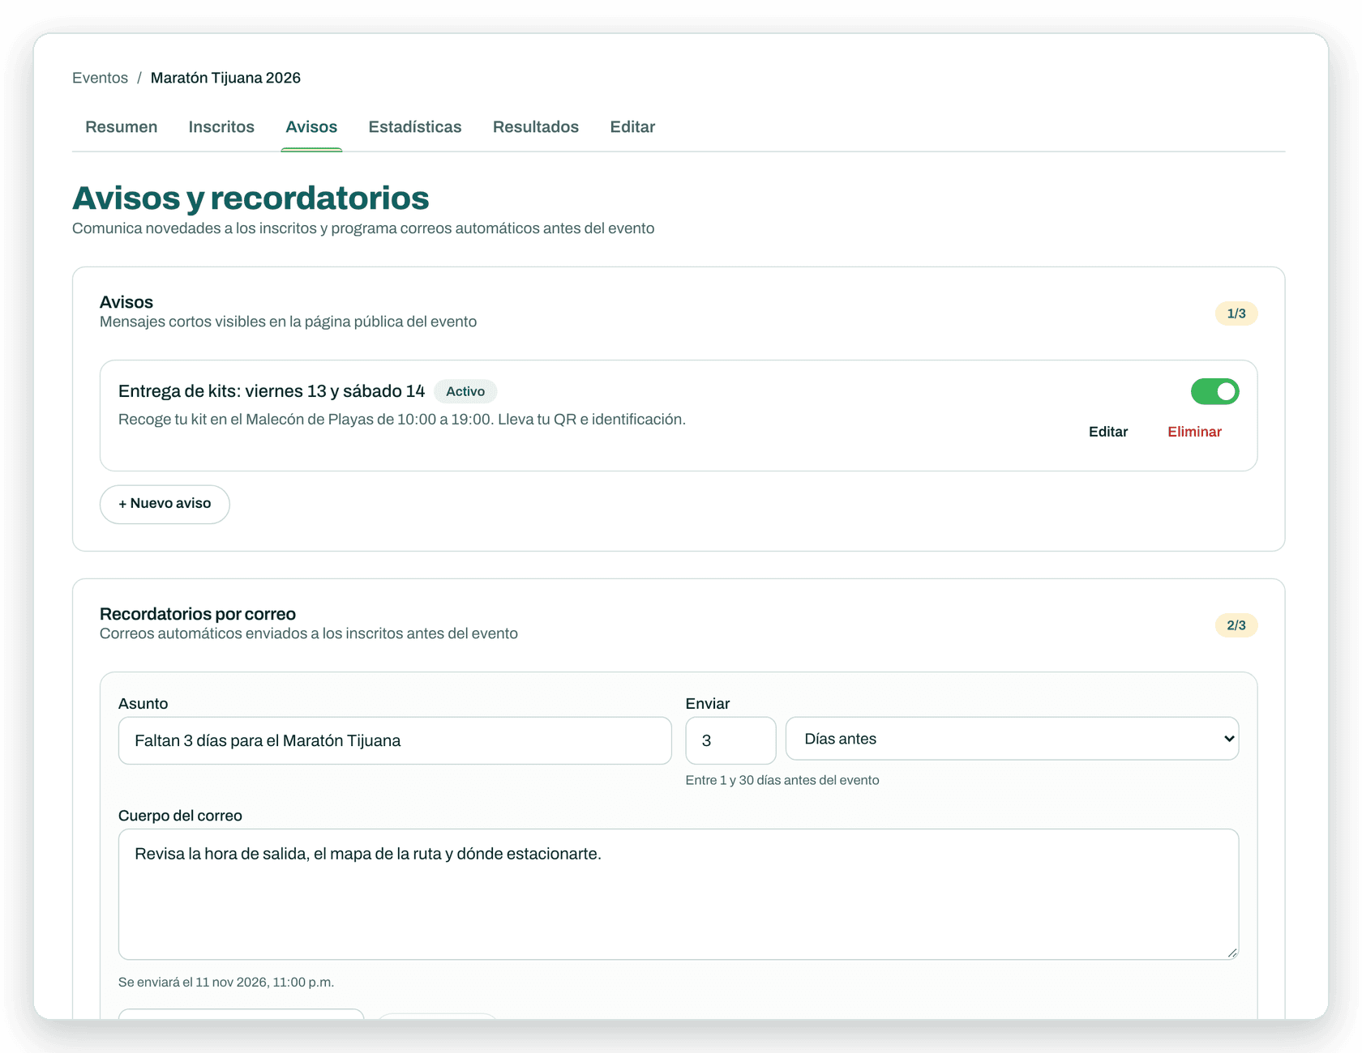The image size is (1362, 1053).
Task: Open the Resultados tab
Action: 536,127
